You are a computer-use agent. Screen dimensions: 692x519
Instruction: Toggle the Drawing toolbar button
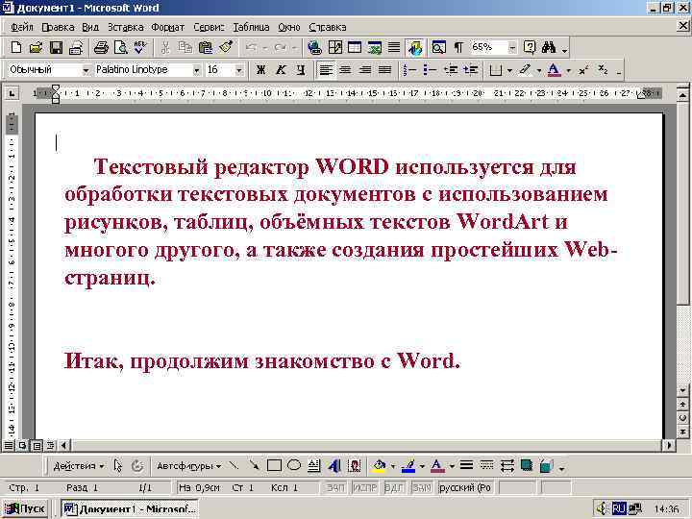415,47
